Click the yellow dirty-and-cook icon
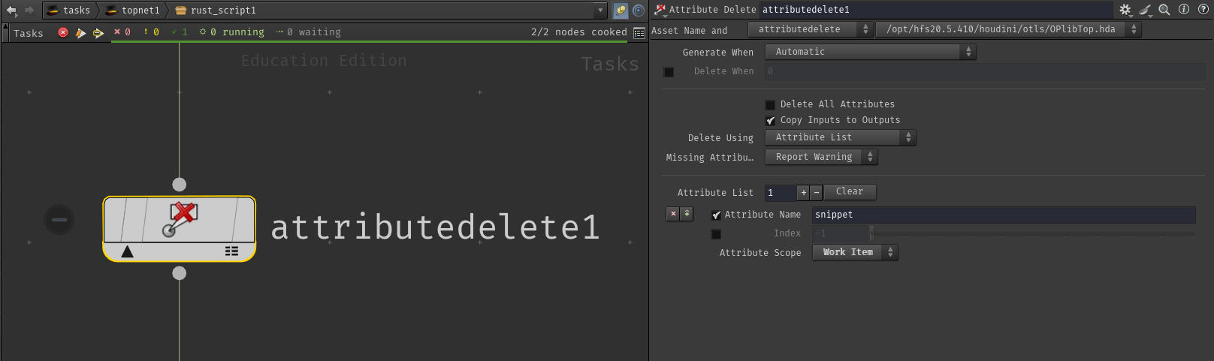Viewport: 1214px width, 361px height. (x=98, y=32)
